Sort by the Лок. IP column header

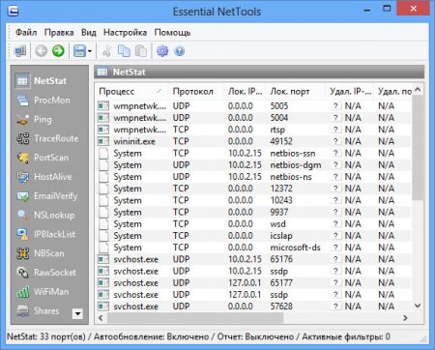(x=245, y=92)
